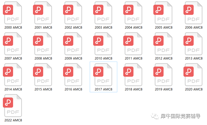This screenshot has height=125, width=207.
Task: Click the label "2002 AMC8"
Action: 73,27
